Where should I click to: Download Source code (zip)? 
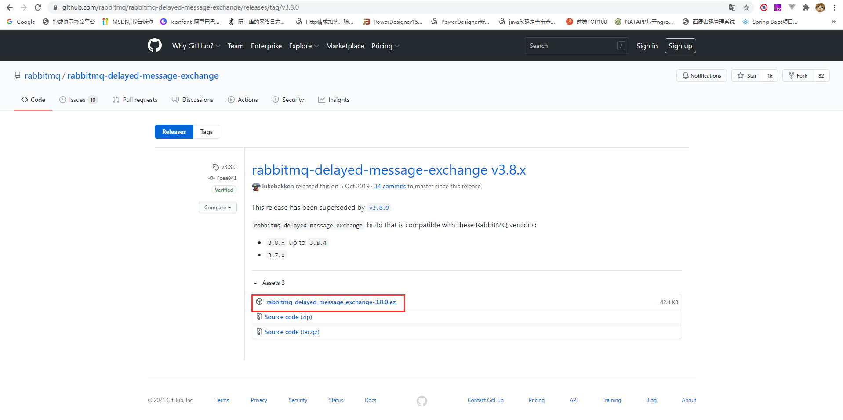coord(288,317)
